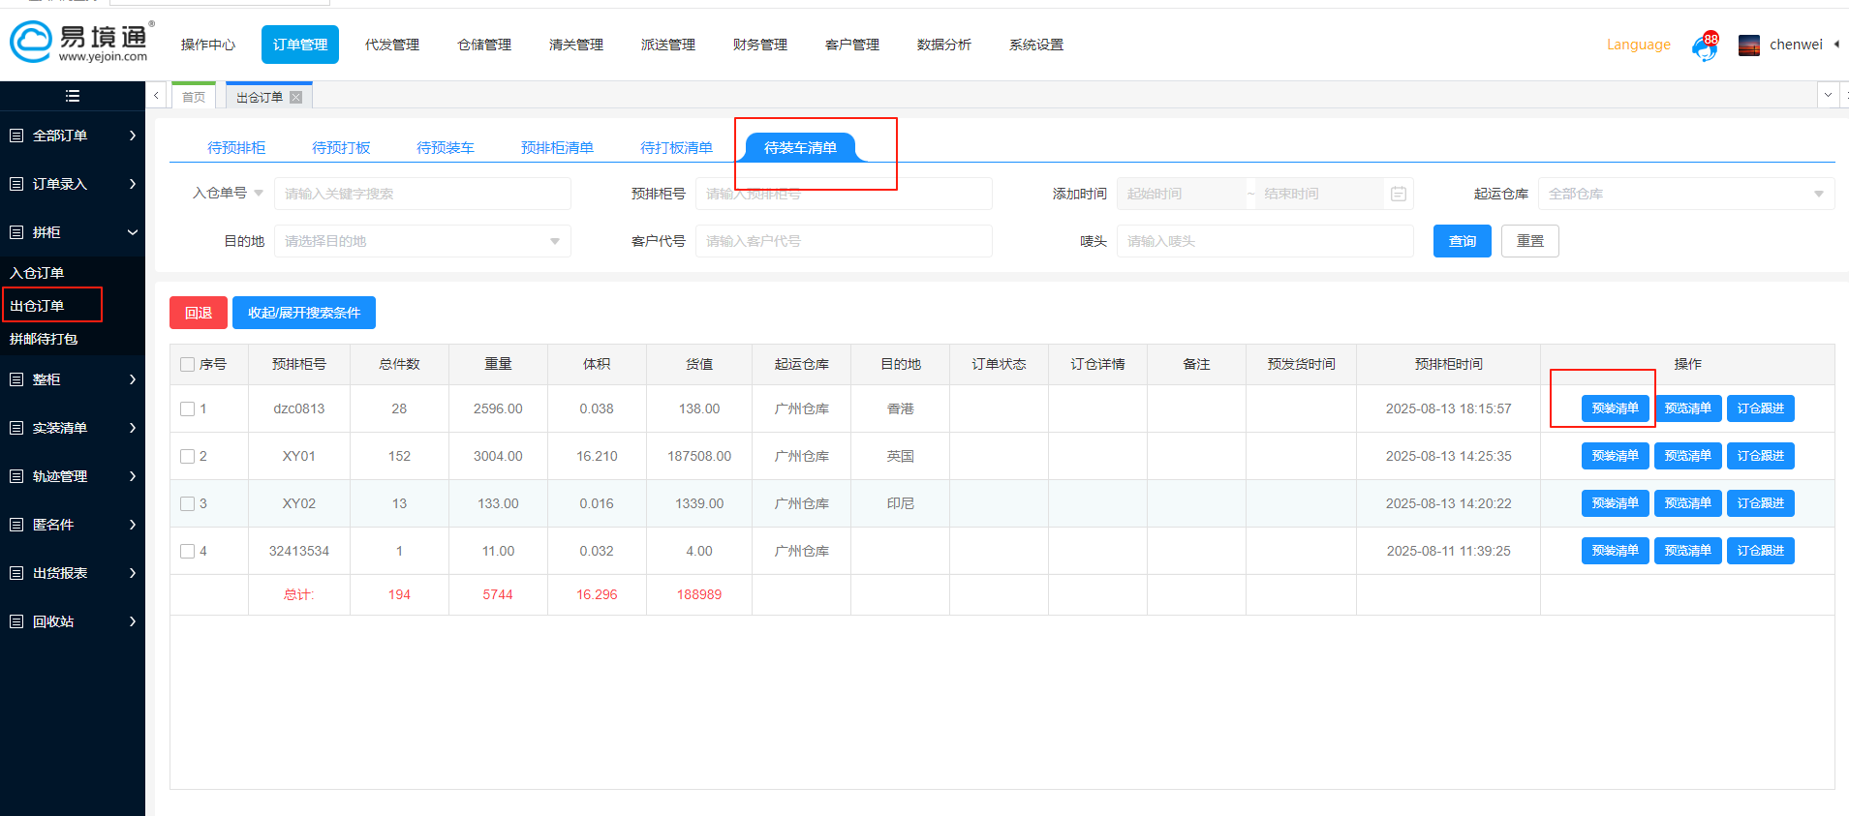Open the 起运仓库 dropdown

[x=1685, y=194]
